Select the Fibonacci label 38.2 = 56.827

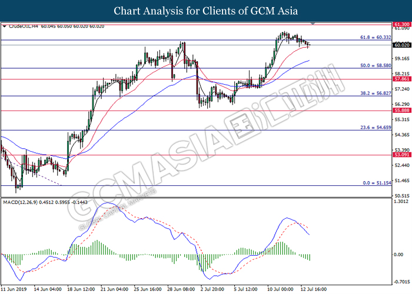pos(376,93)
